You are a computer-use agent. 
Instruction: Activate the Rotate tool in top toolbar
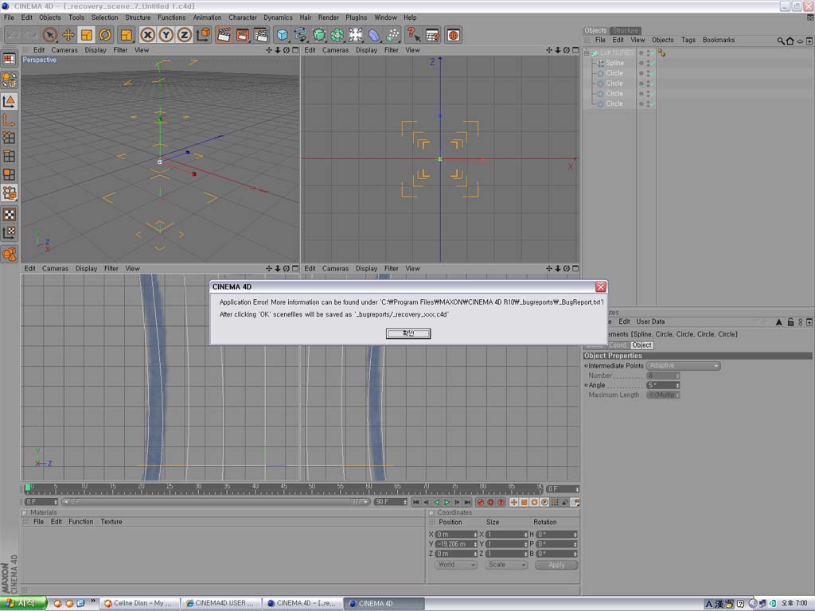tap(105, 35)
